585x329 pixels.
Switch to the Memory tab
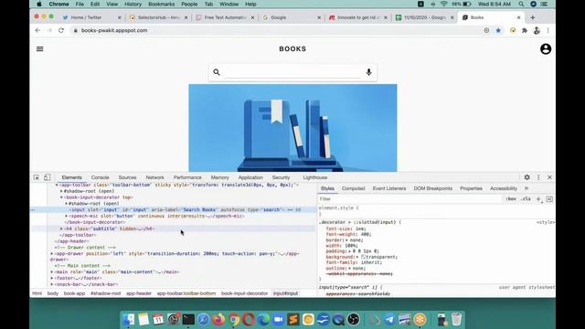click(219, 177)
